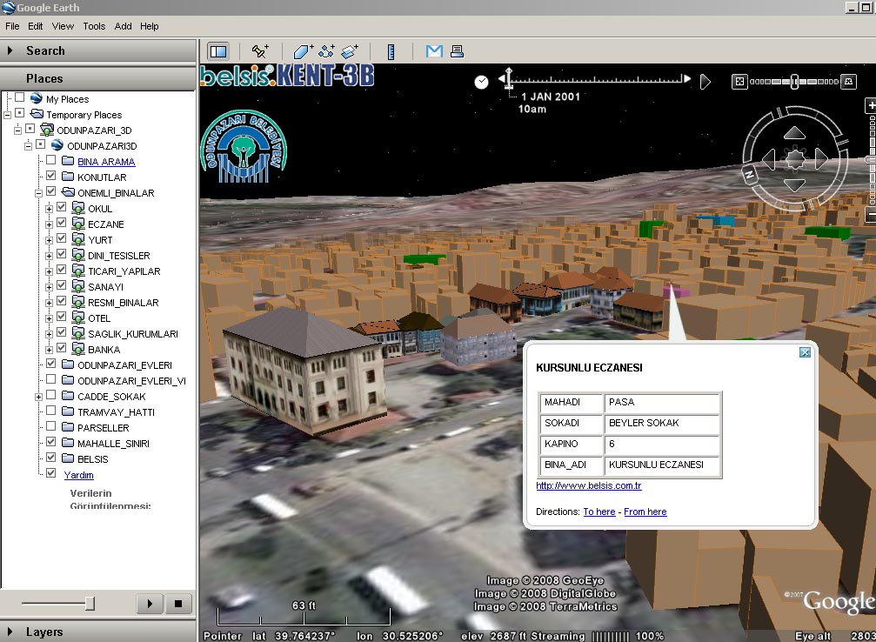The width and height of the screenshot is (876, 642).
Task: Expand the Search panel
Action: (x=10, y=50)
